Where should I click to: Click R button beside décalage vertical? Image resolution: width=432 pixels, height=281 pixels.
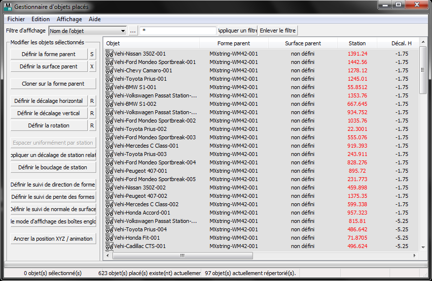(92, 113)
